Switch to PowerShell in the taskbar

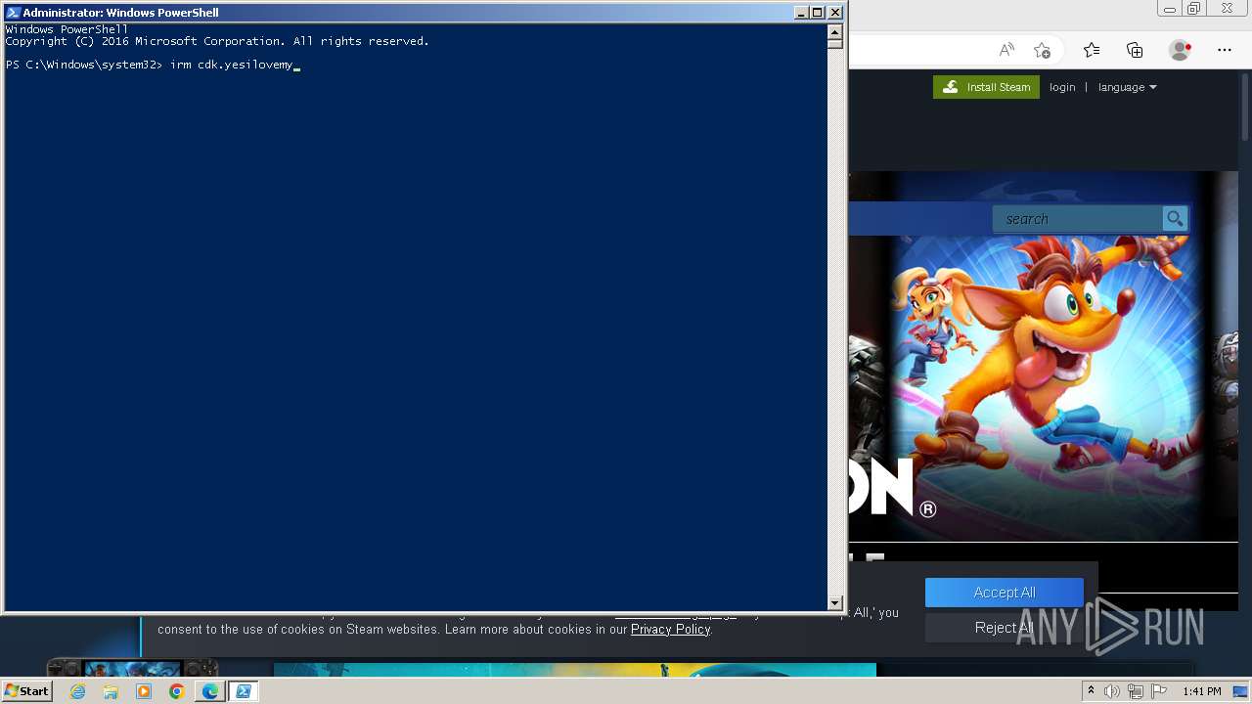[x=243, y=691]
